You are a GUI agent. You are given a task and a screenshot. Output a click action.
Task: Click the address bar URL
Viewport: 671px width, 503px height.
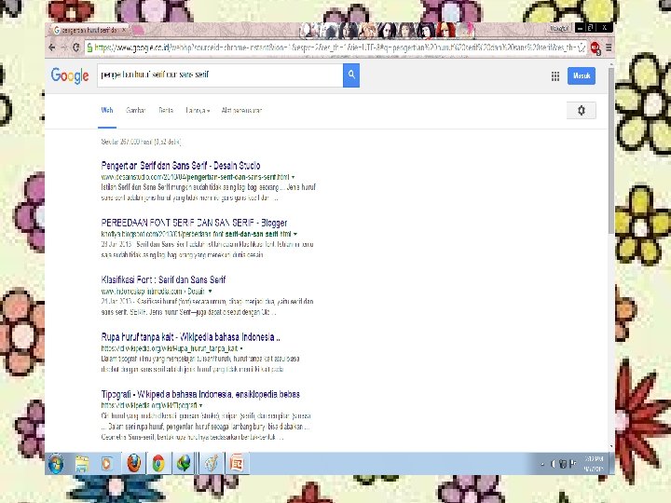click(335, 48)
